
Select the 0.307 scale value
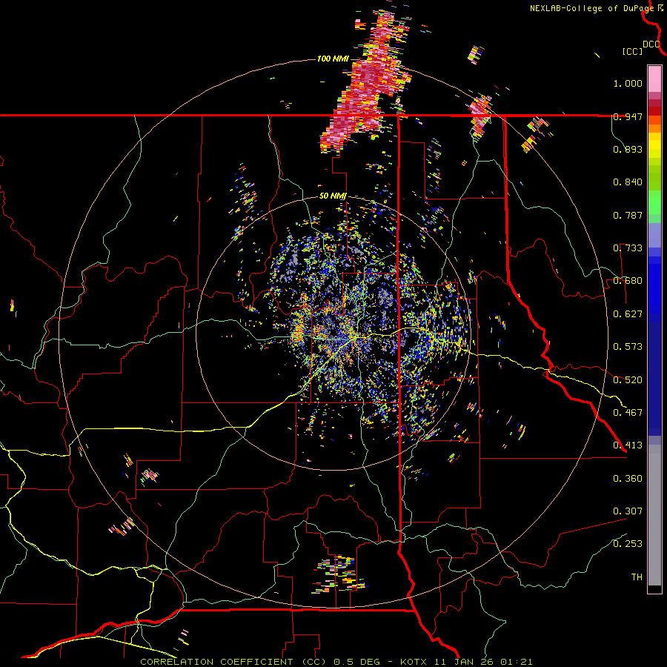click(628, 511)
